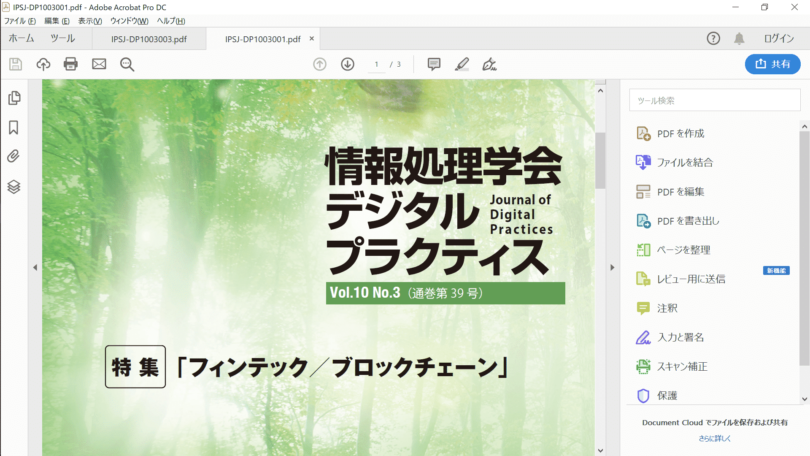Click the レビュー用に送信 tool icon
This screenshot has width=810, height=456.
pyautogui.click(x=643, y=279)
